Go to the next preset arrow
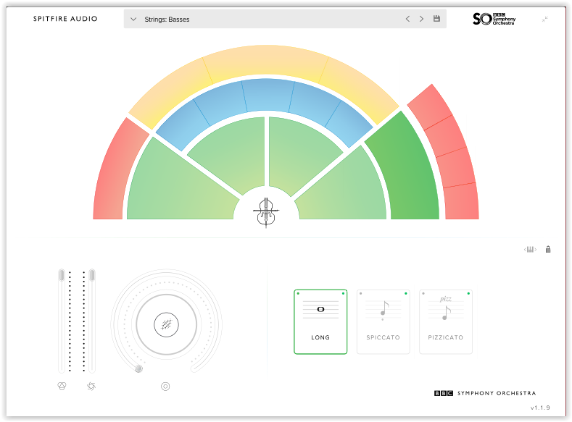This screenshot has height=422, width=572. (421, 19)
